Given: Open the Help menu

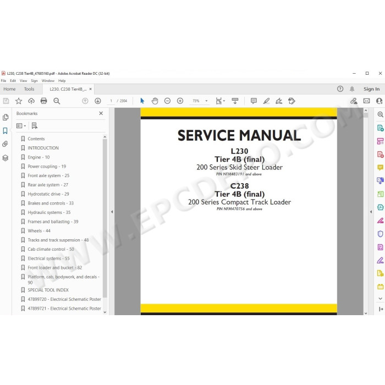Looking at the screenshot, I should click(x=62, y=81).
